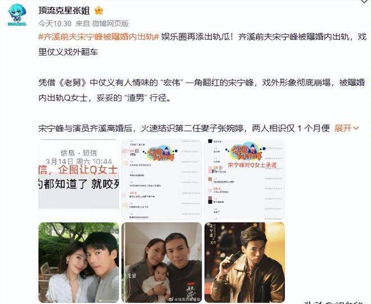Click the 来自 label before source

click(83, 24)
